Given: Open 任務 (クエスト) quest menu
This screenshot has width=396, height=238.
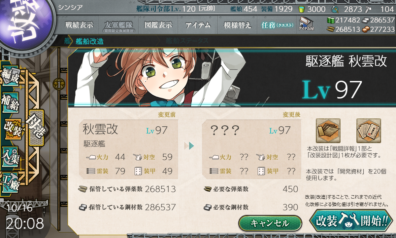Looking at the screenshot, I should pyautogui.click(x=277, y=25).
